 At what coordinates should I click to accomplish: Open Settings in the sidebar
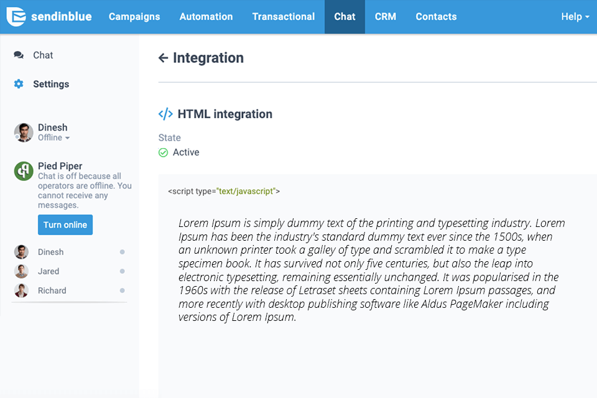coord(51,84)
